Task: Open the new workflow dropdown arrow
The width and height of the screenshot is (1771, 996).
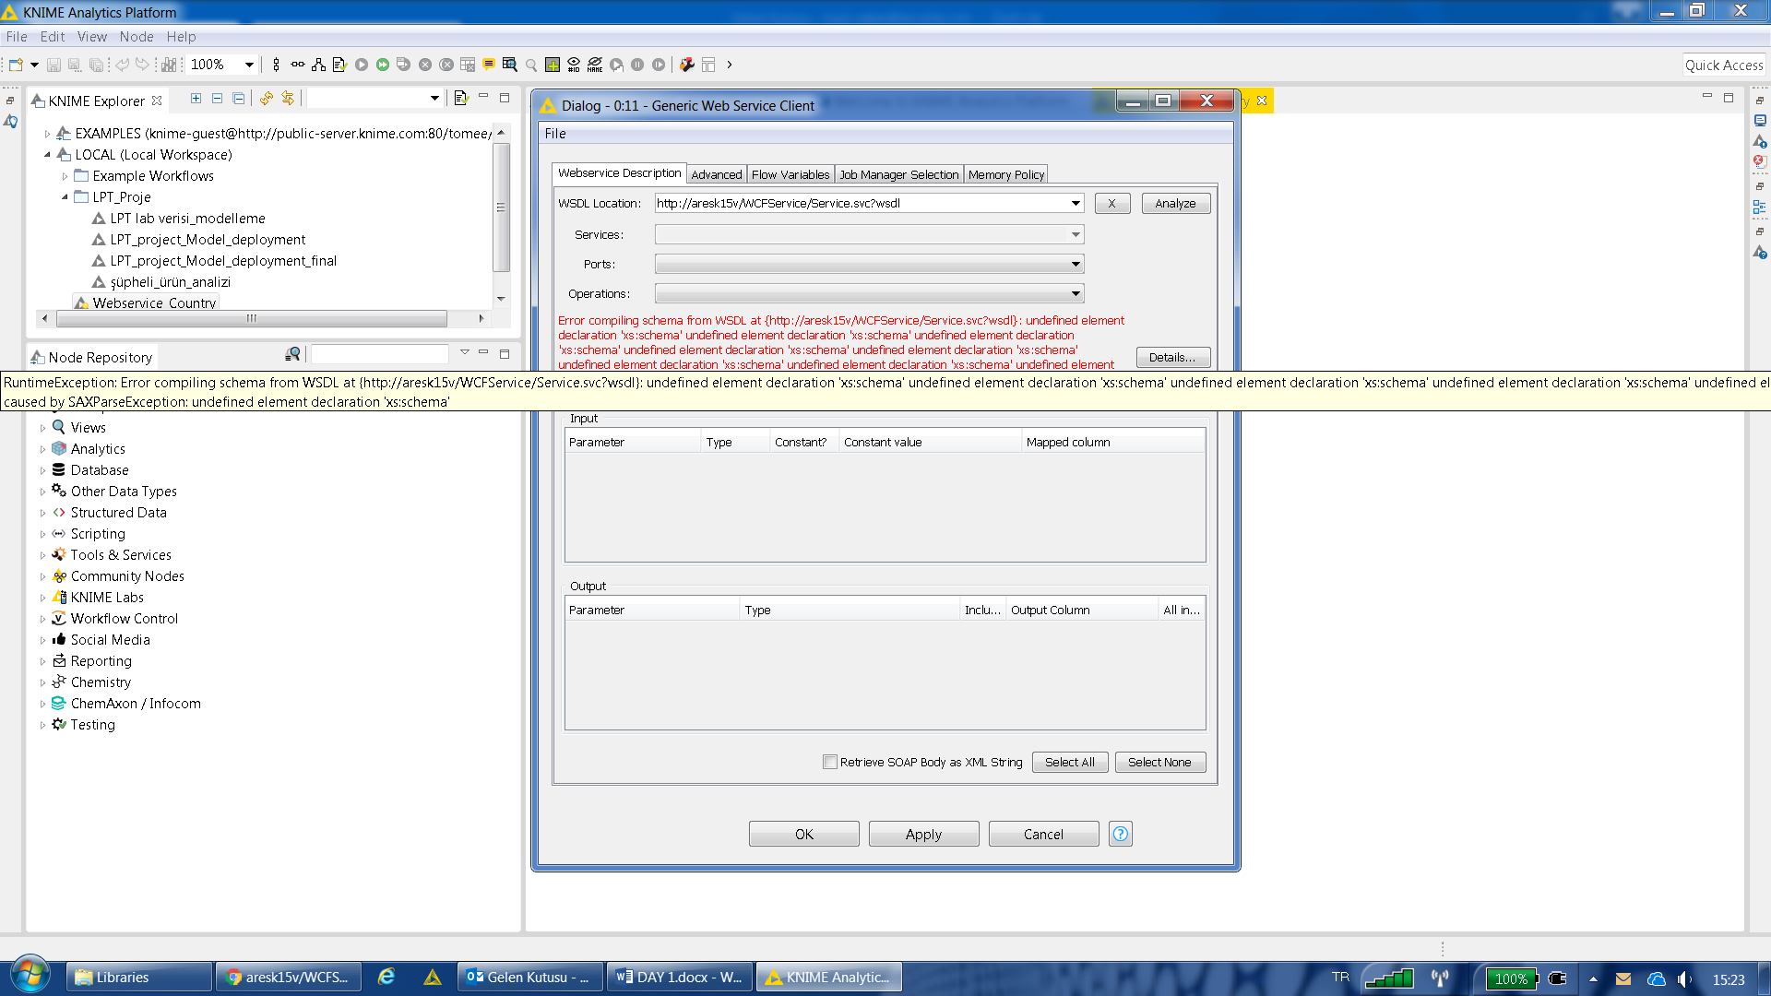Action: (x=34, y=65)
